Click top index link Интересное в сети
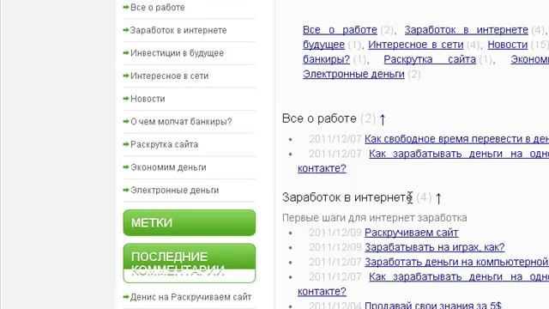Image resolution: width=549 pixels, height=309 pixels. 416,45
